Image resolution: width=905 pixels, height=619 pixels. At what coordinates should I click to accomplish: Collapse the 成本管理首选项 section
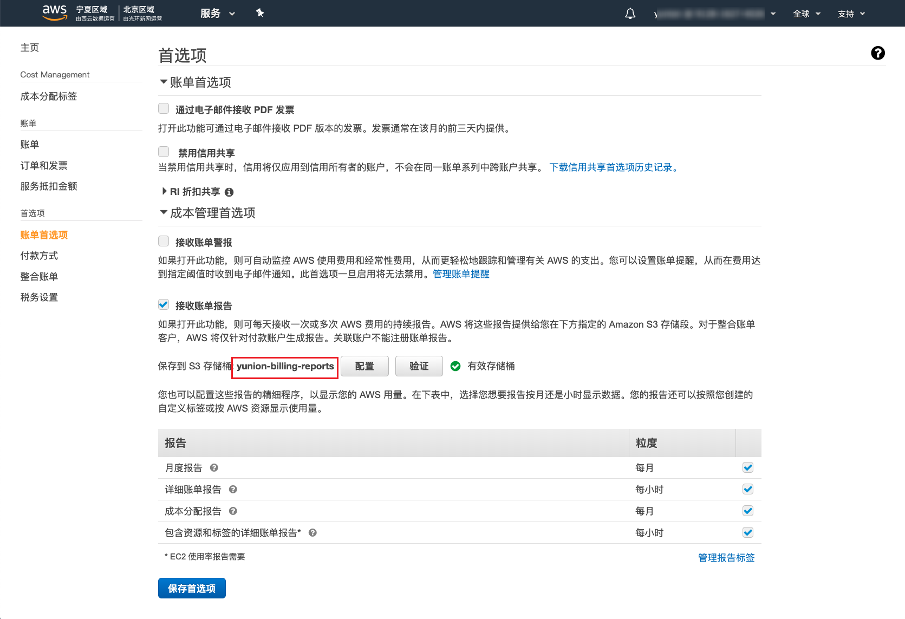coord(164,213)
